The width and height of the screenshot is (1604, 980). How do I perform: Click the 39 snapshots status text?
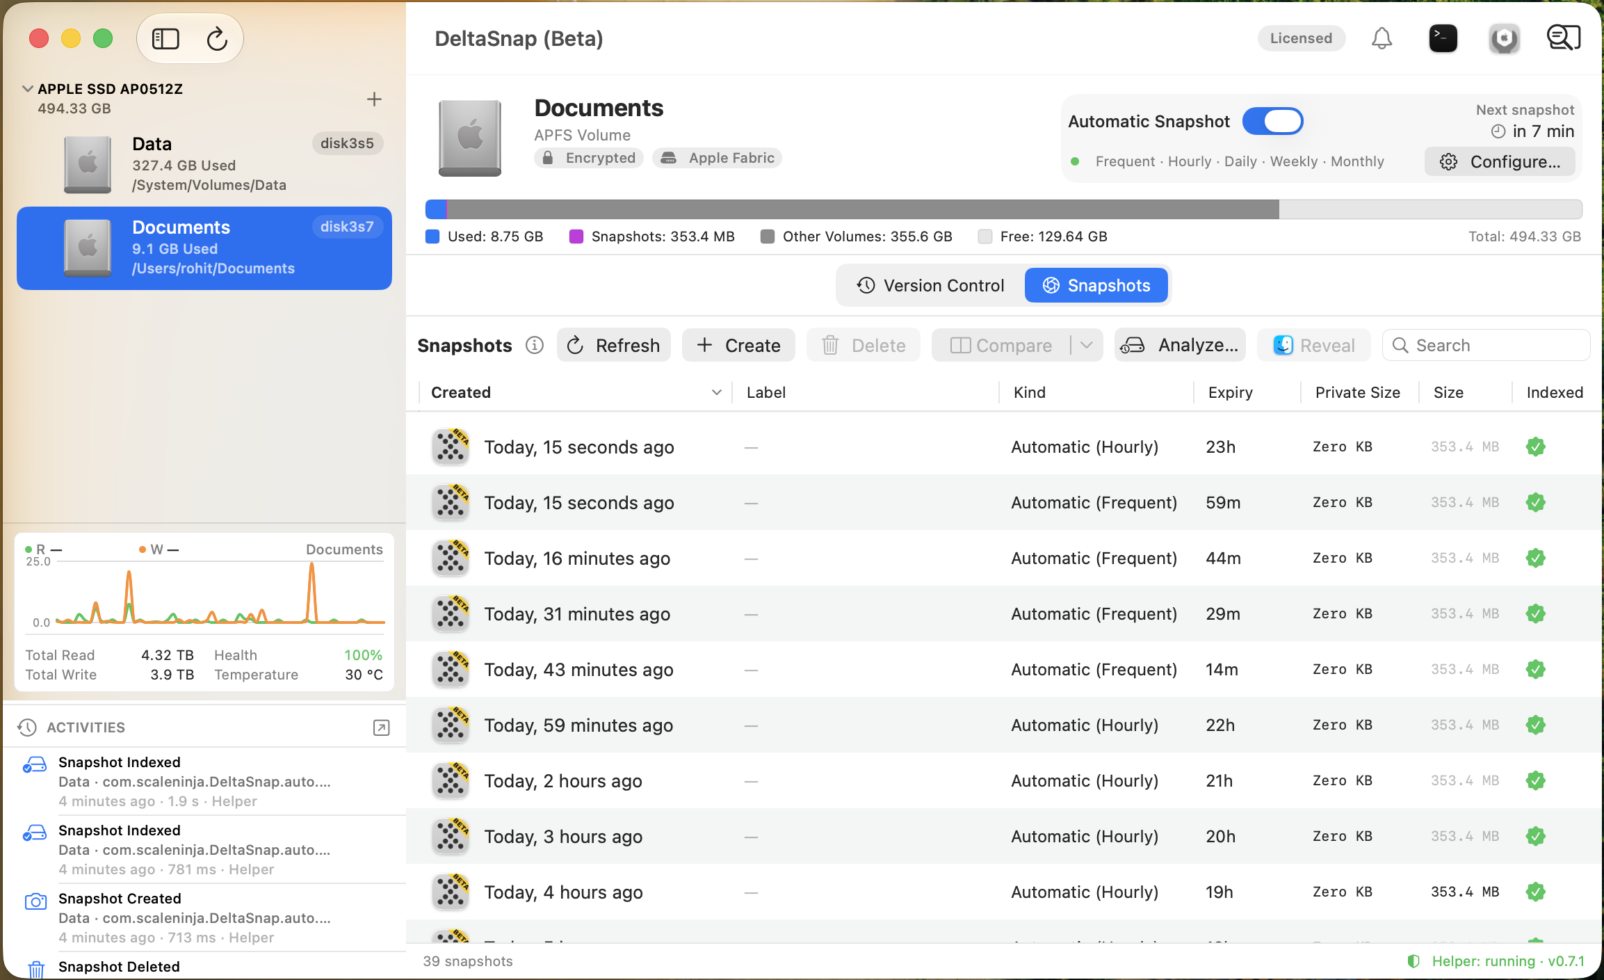[468, 961]
